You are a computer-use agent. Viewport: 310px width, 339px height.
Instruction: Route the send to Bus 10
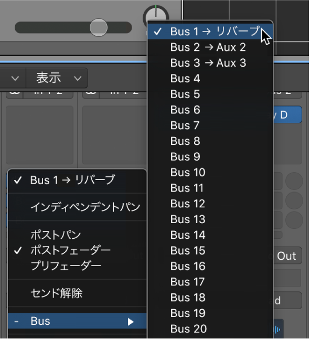point(210,173)
